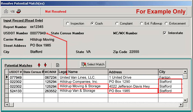The width and height of the screenshot is (193, 112).
Task: Click MC/MX cell 263552
Action: (51, 91)
